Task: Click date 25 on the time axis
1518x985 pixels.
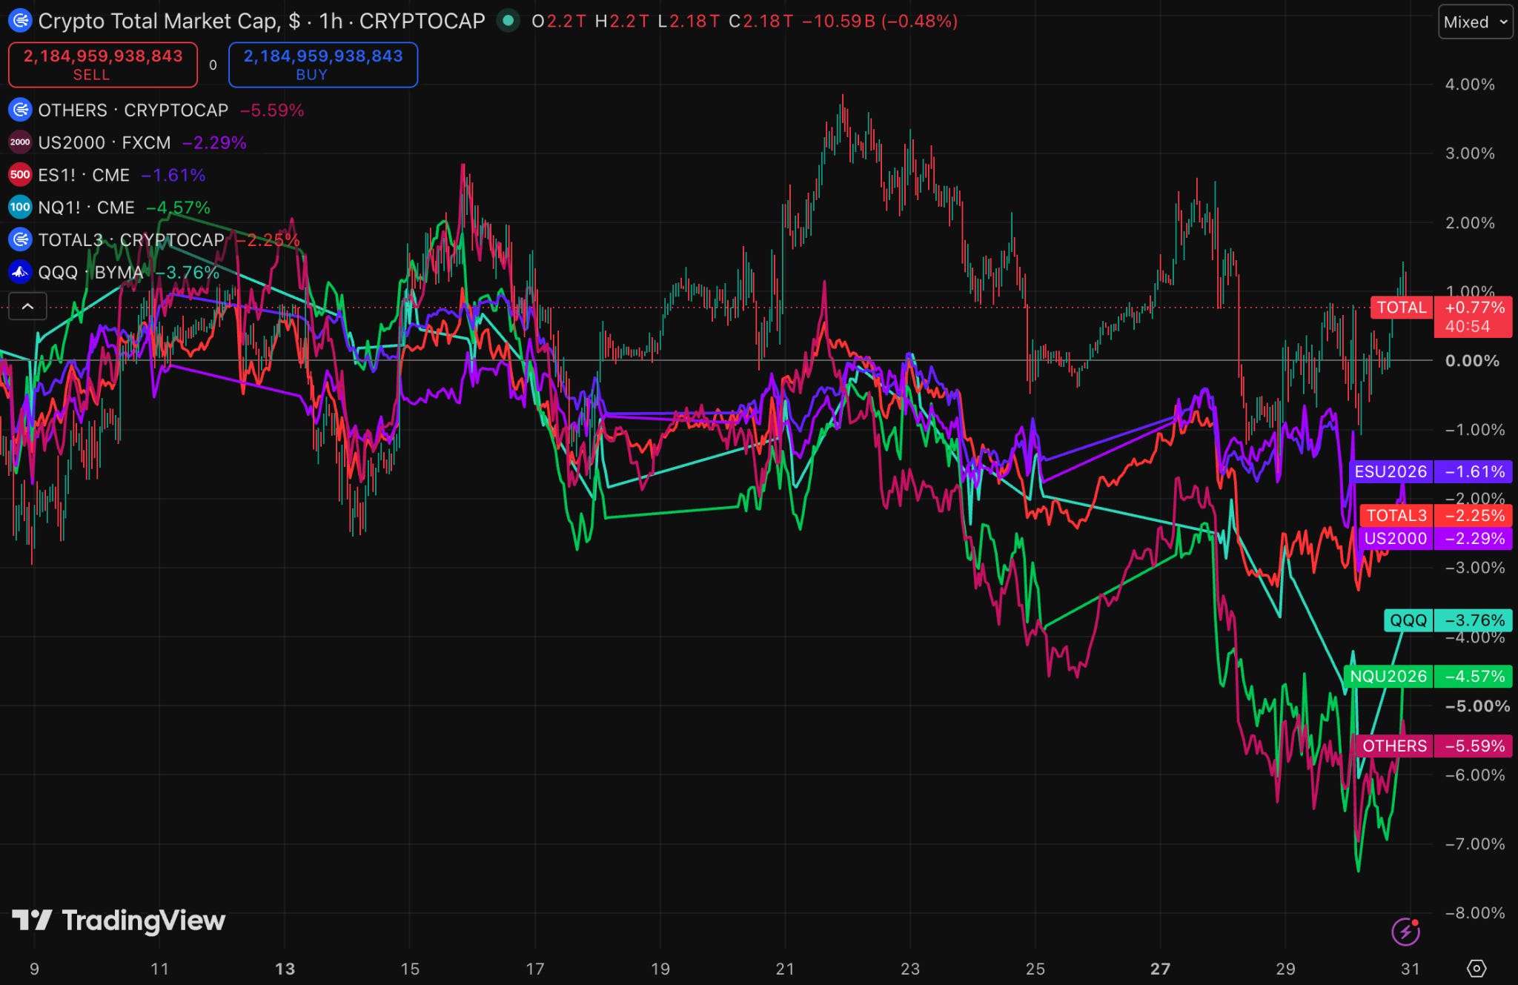Action: 1035,969
